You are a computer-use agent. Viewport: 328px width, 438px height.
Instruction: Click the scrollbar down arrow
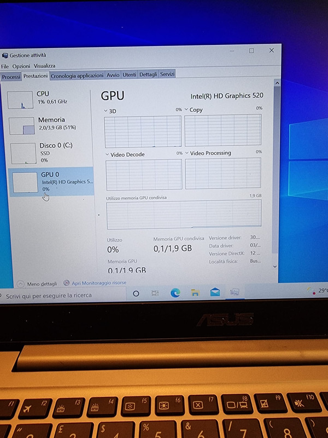pyautogui.click(x=275, y=267)
